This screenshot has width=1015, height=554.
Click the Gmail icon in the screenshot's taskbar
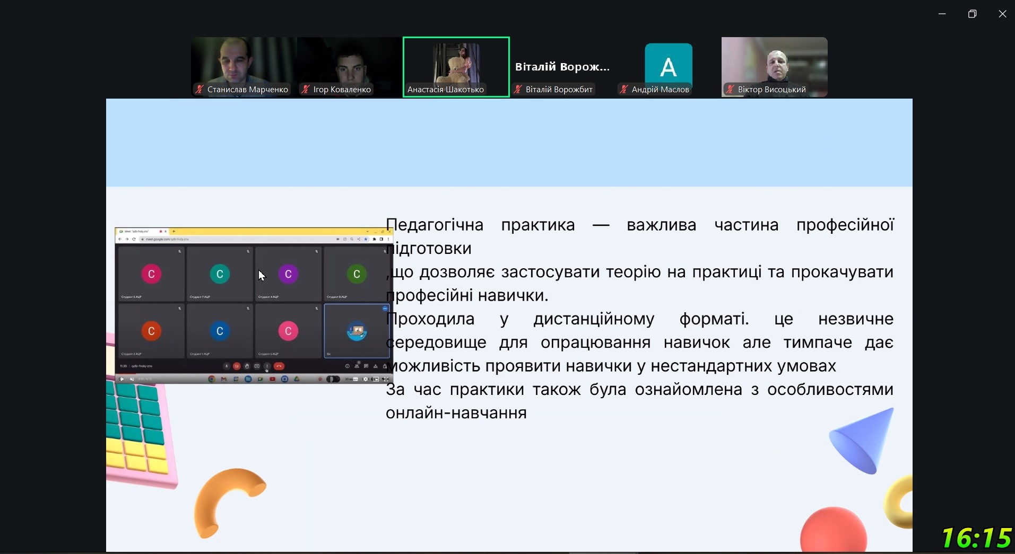[224, 379]
